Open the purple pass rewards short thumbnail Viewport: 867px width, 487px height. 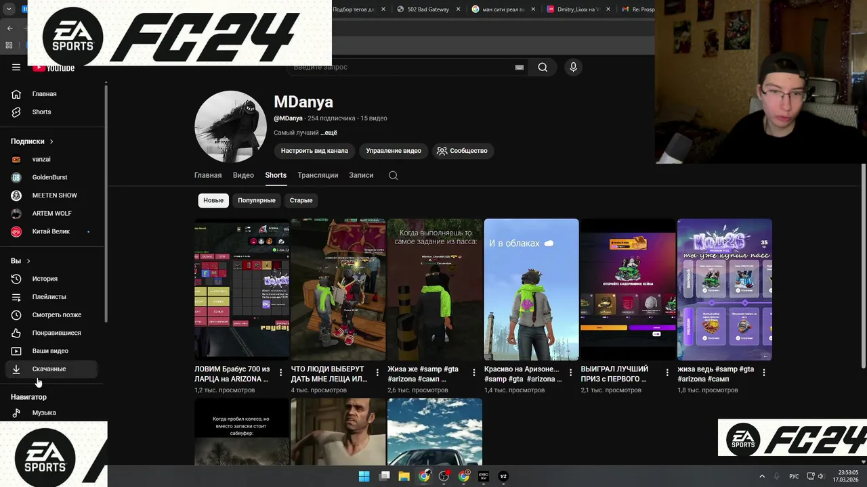pos(725,289)
